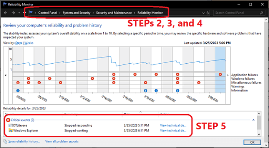Click the Windows Explorer folder icon

coord(11,130)
